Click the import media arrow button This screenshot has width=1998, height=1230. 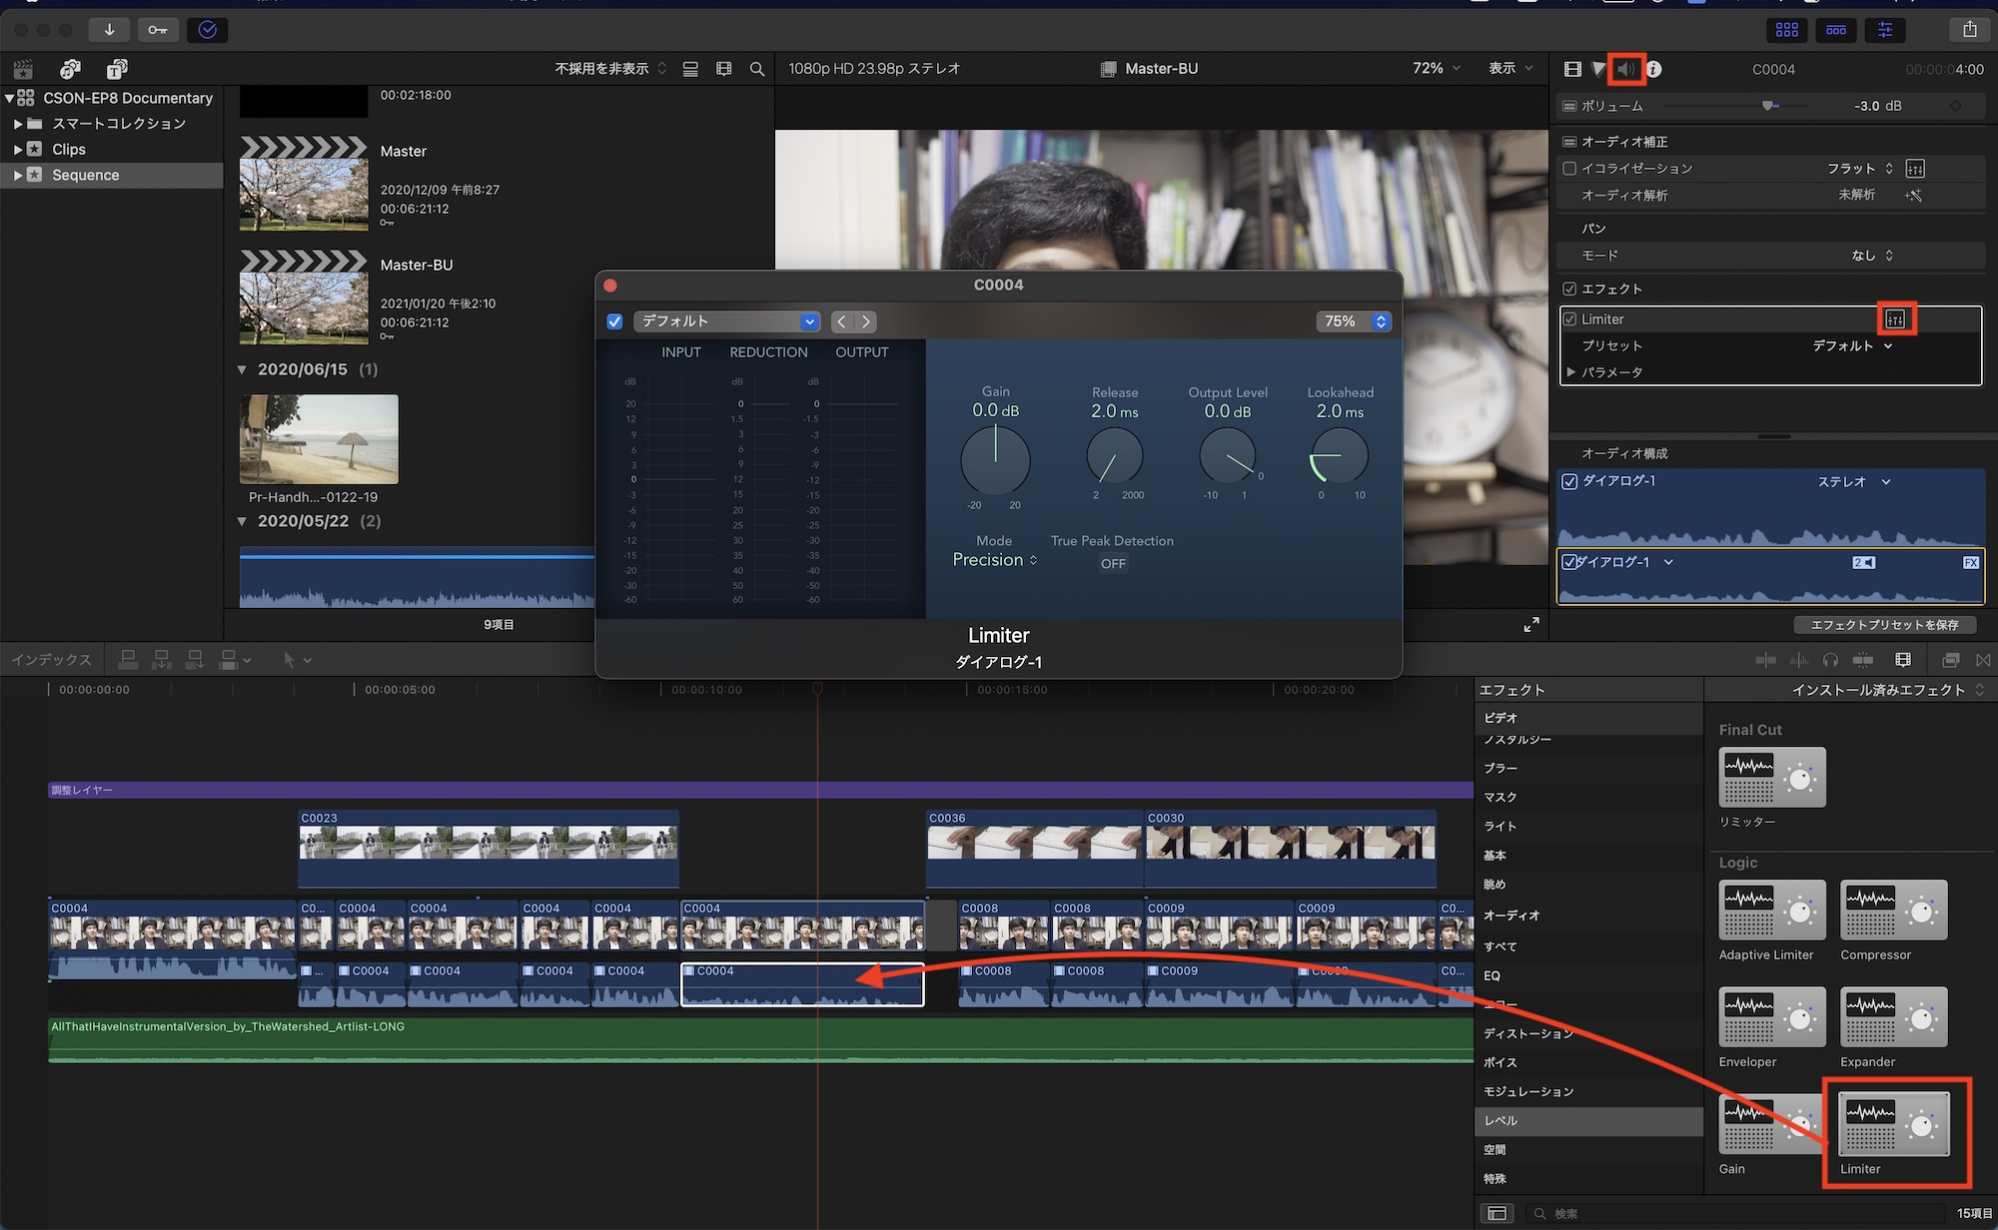click(109, 30)
